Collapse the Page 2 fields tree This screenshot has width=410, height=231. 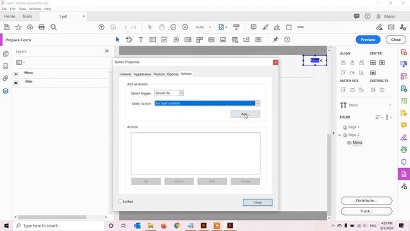340,135
